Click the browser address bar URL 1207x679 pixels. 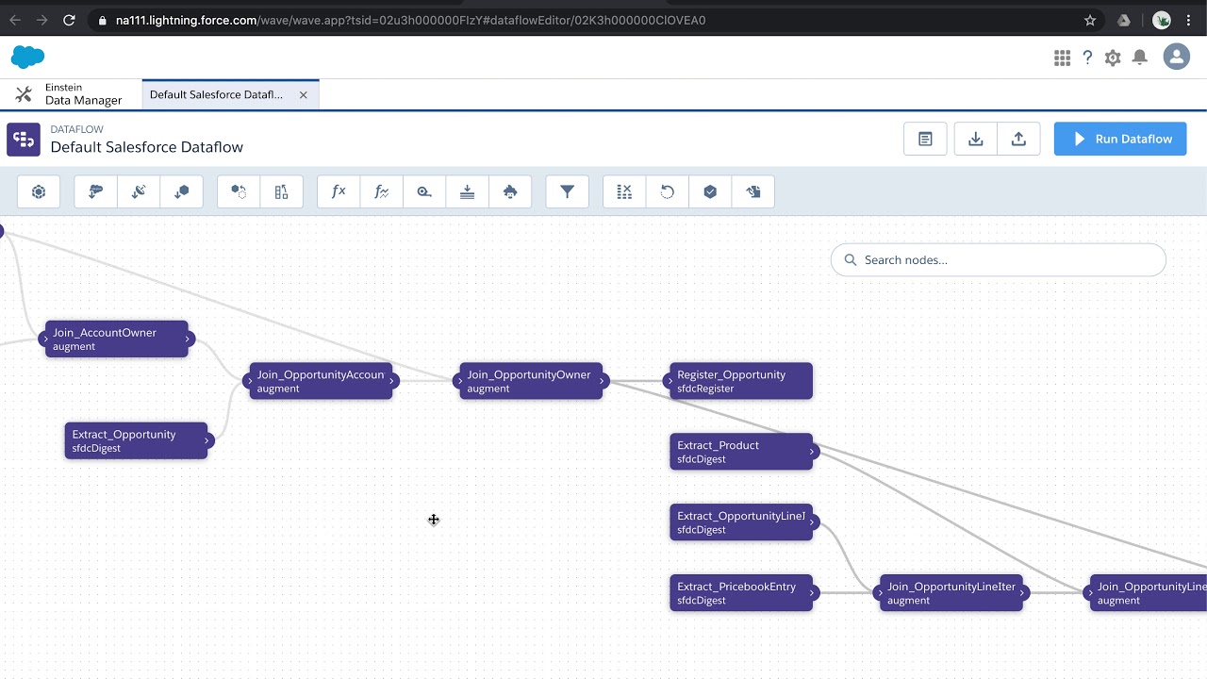(x=410, y=20)
